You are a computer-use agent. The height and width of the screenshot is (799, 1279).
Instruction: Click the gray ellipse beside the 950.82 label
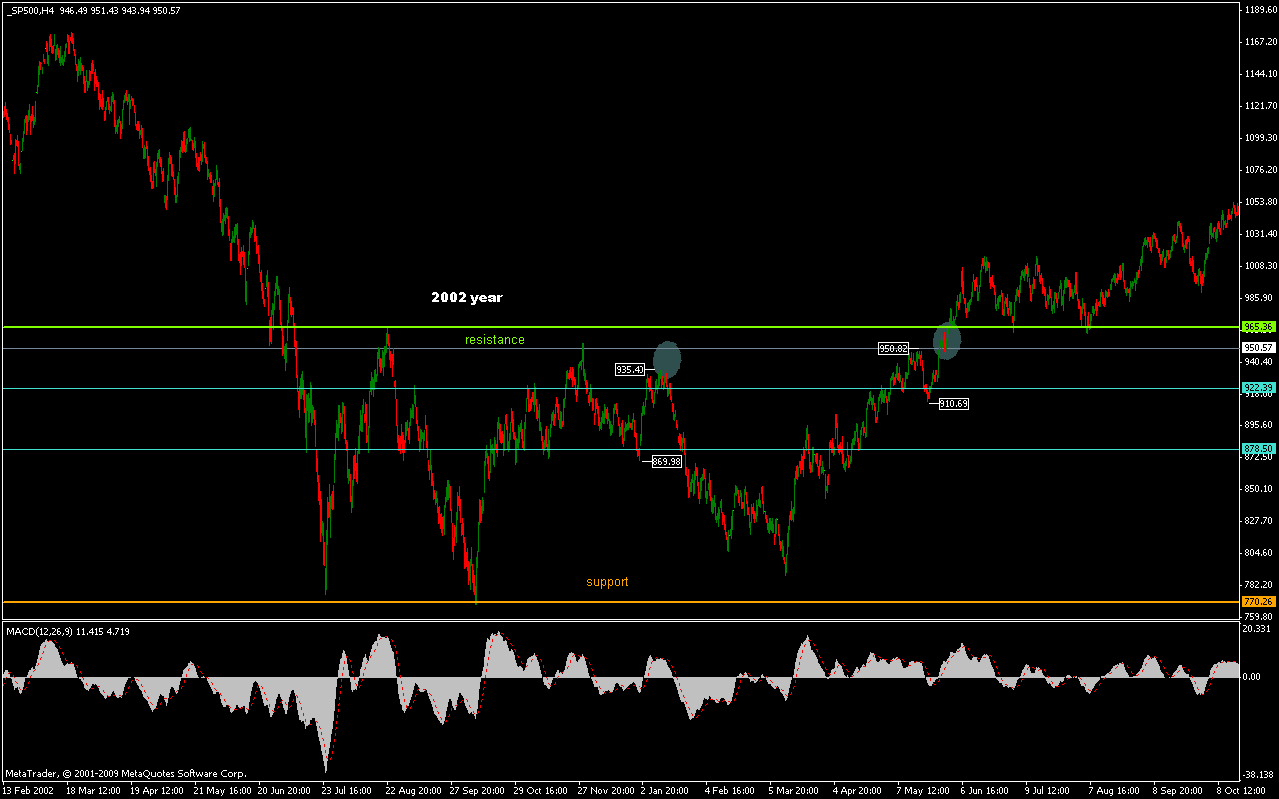click(x=947, y=341)
